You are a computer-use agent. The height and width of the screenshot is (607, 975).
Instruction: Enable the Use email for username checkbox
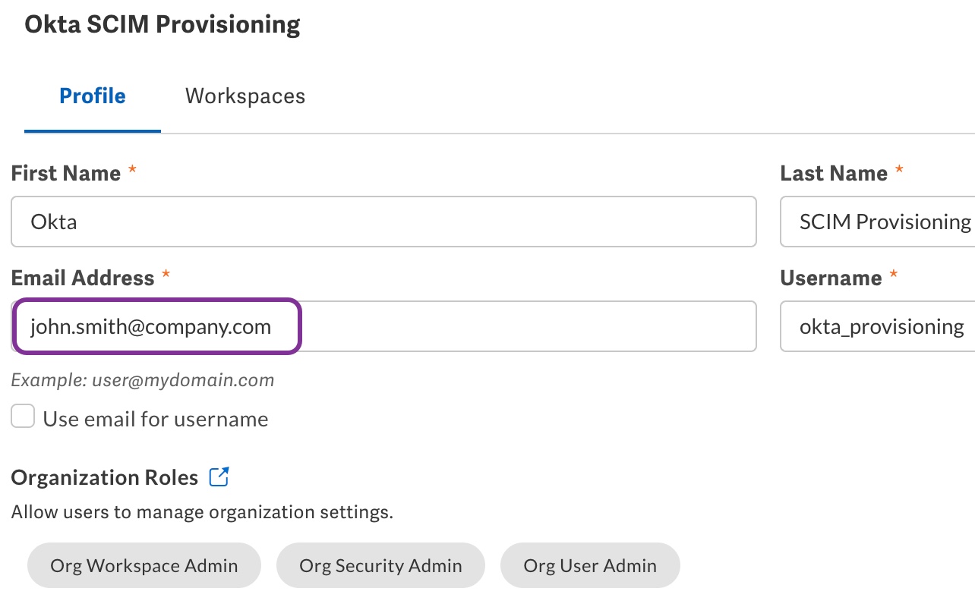tap(23, 417)
